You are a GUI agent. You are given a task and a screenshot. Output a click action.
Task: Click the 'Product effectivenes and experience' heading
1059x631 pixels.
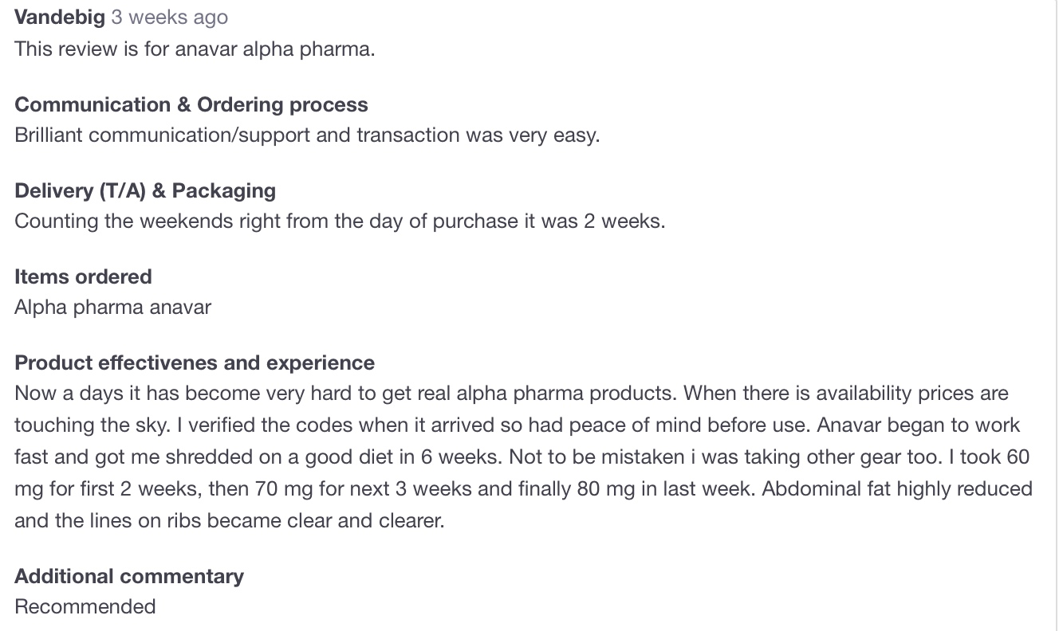tap(195, 363)
